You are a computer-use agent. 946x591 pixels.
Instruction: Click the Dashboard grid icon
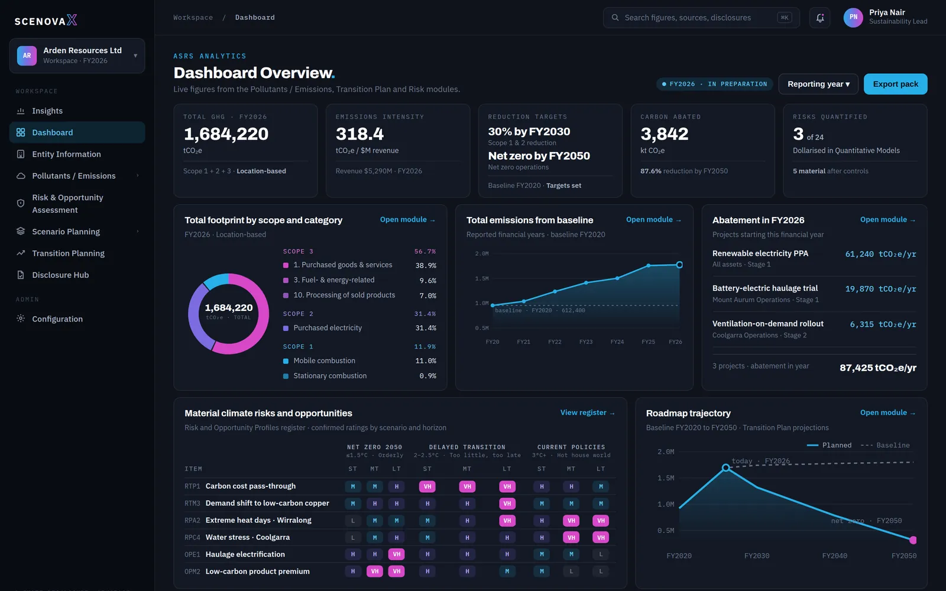(21, 132)
